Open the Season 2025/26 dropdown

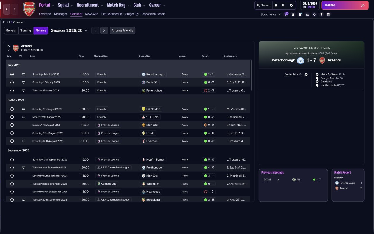click(69, 30)
